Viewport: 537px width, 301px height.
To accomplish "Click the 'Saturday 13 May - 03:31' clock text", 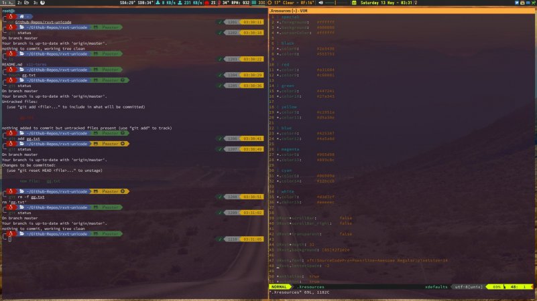I will (386, 3).
